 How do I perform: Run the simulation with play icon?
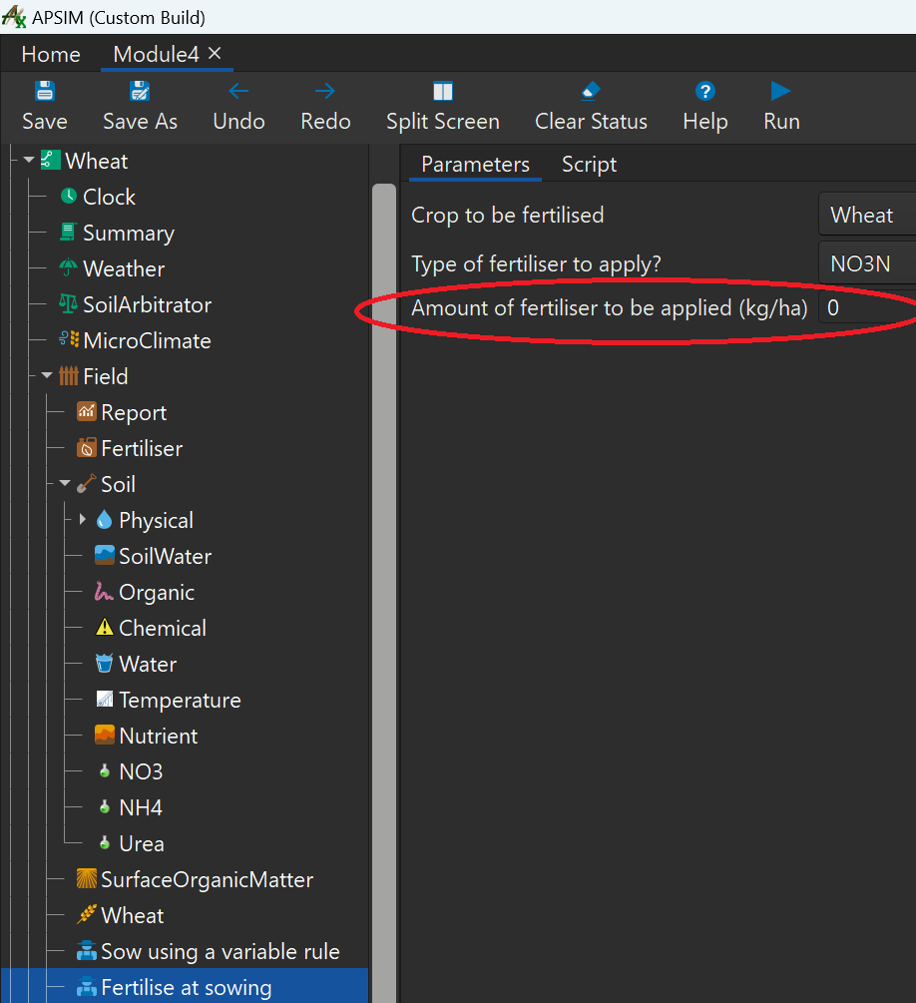[x=781, y=91]
